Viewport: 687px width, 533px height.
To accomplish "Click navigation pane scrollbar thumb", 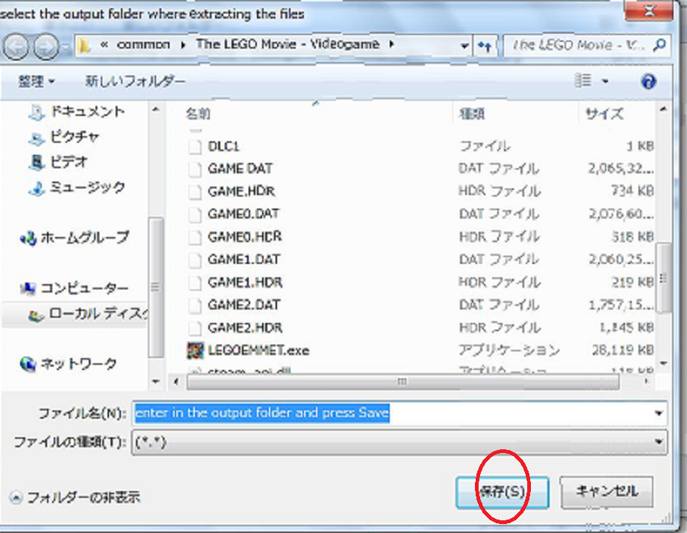I will [x=155, y=287].
